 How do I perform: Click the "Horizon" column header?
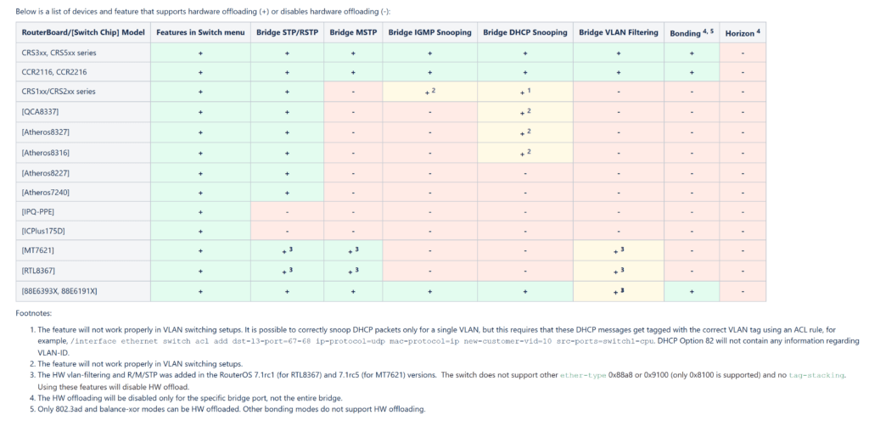click(743, 33)
